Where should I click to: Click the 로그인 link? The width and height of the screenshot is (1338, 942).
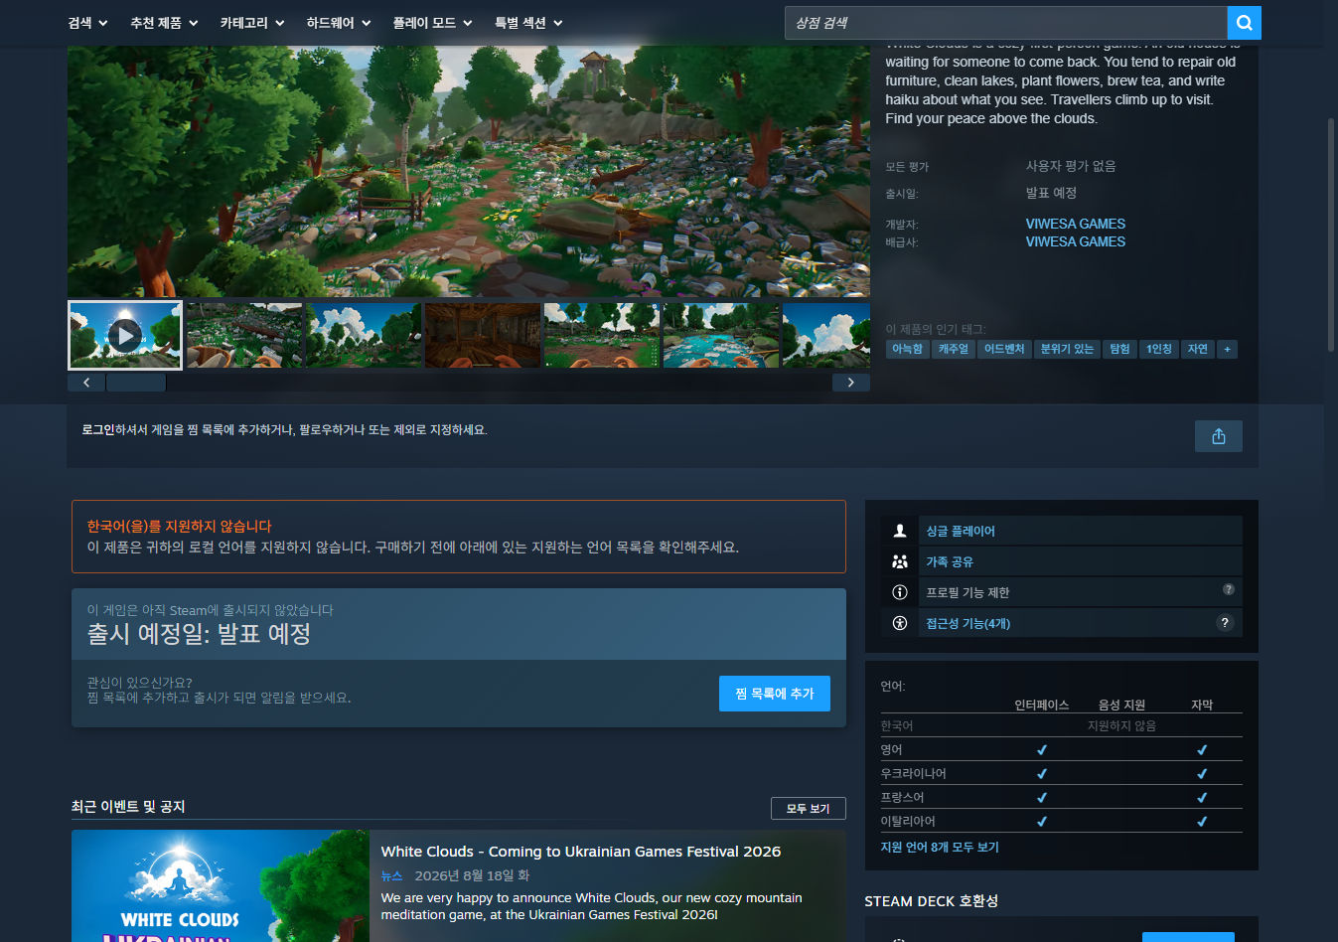tap(97, 430)
